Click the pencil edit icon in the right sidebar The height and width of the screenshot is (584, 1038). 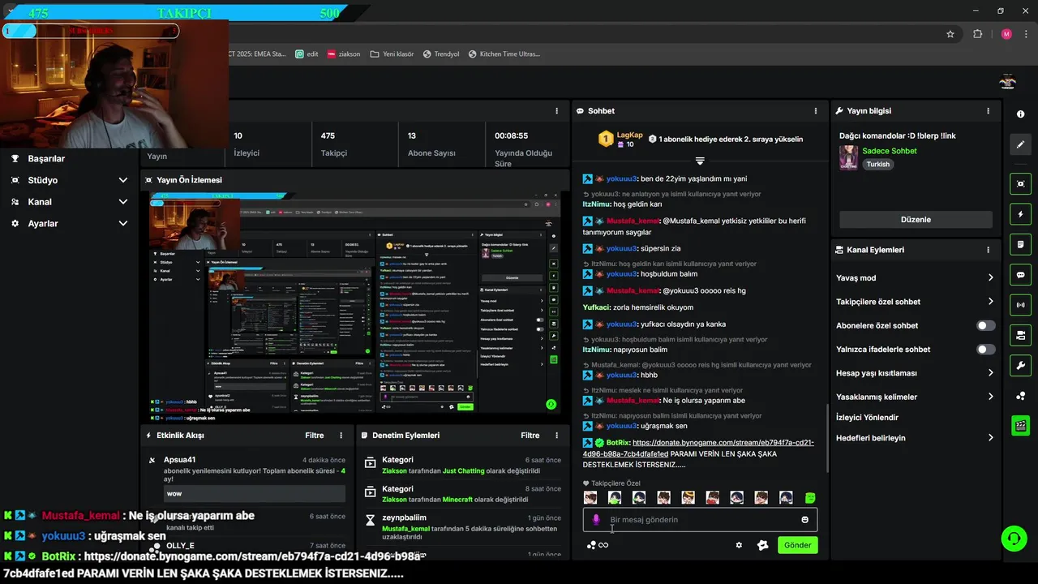tap(1020, 144)
